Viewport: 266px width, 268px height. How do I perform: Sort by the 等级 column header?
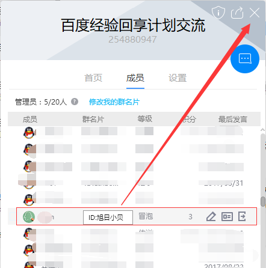tap(144, 119)
